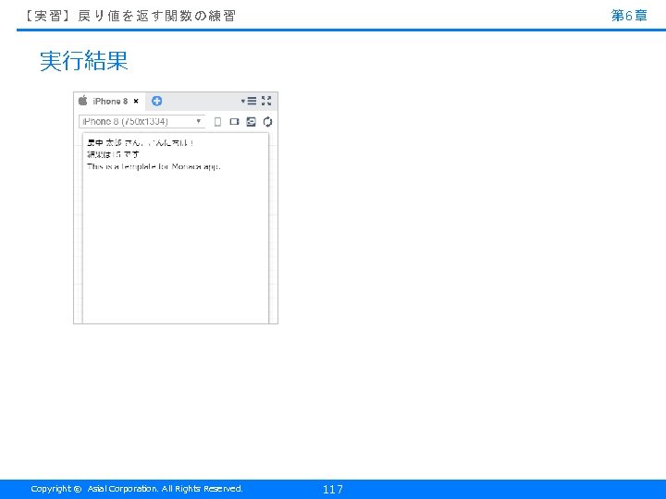666x499 pixels.
Task: Click the 実行結果 heading
Action: coord(83,61)
